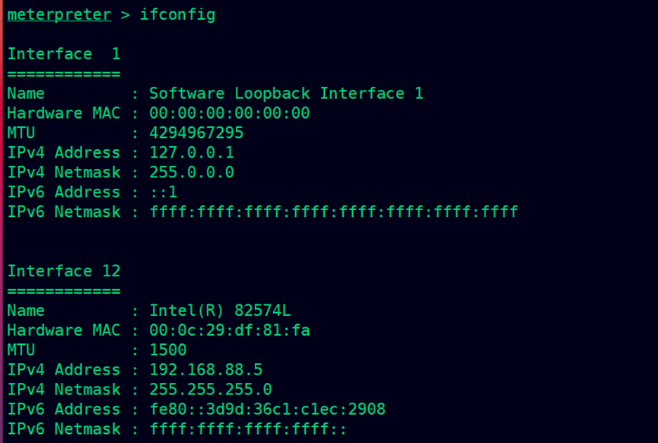Click the netmask 255.255.255.0 value

211,389
